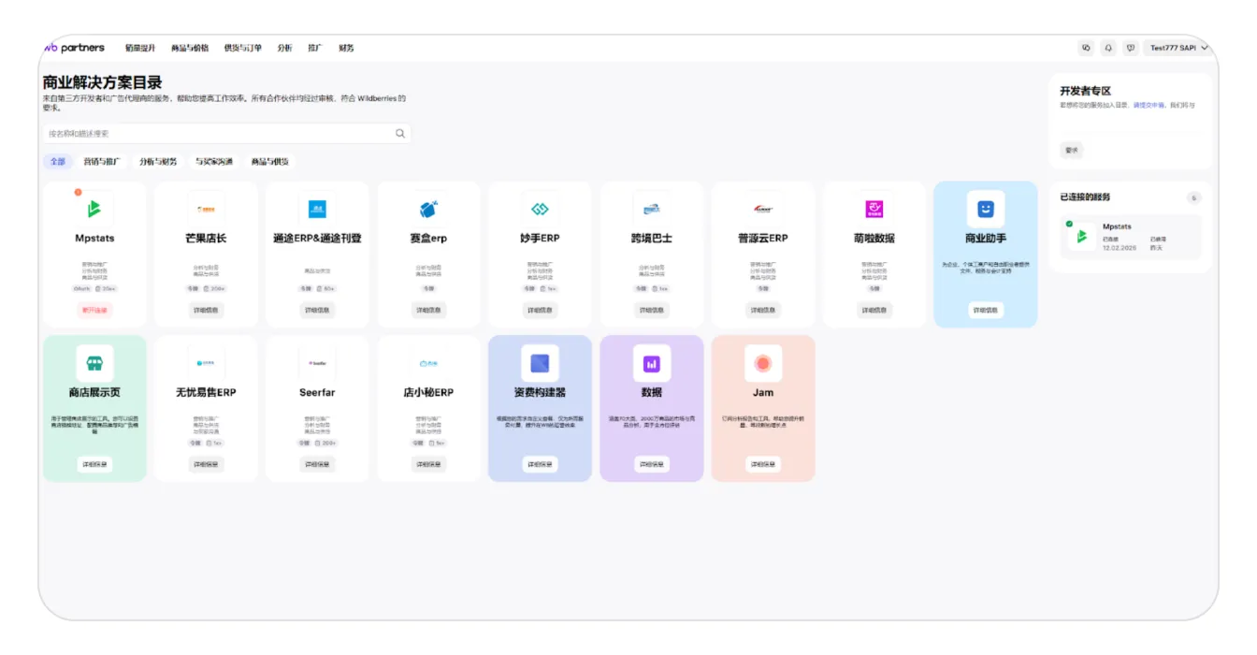
Task: Open 详细信息 for 普源云ERP
Action: coord(763,310)
